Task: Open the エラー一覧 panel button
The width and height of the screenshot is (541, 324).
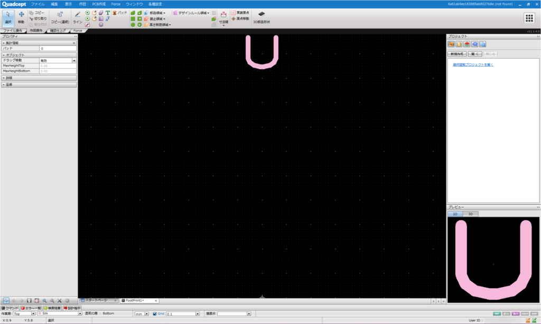Action: click(31, 308)
